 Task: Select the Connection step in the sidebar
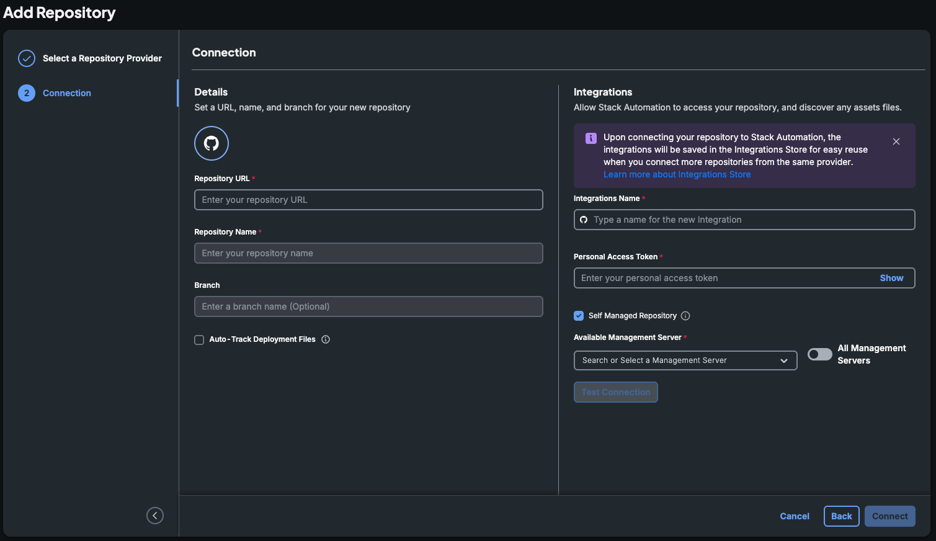[67, 93]
